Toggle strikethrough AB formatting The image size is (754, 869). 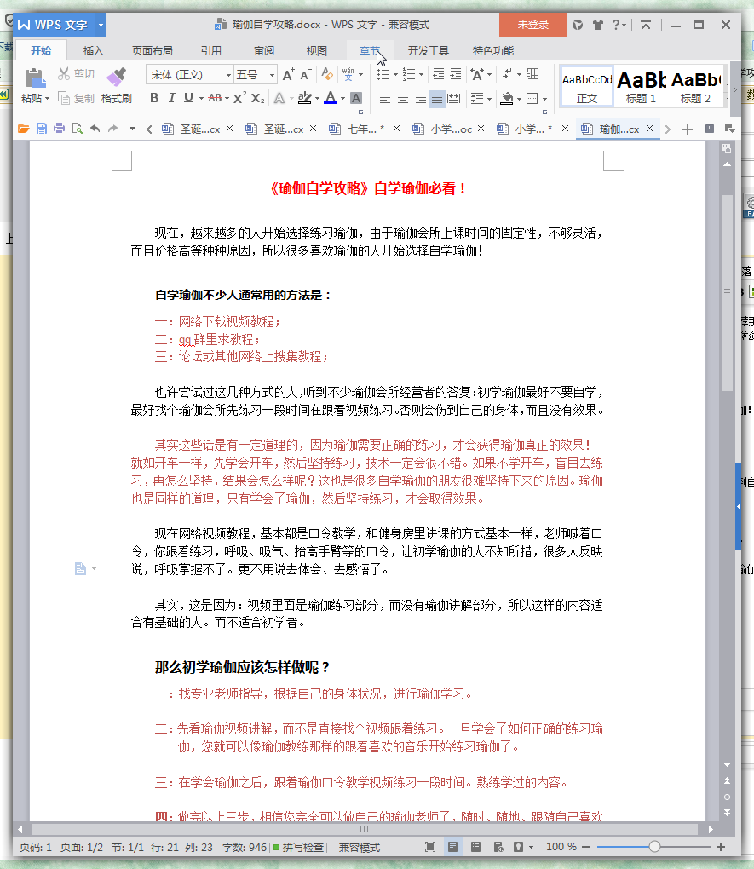(x=215, y=98)
